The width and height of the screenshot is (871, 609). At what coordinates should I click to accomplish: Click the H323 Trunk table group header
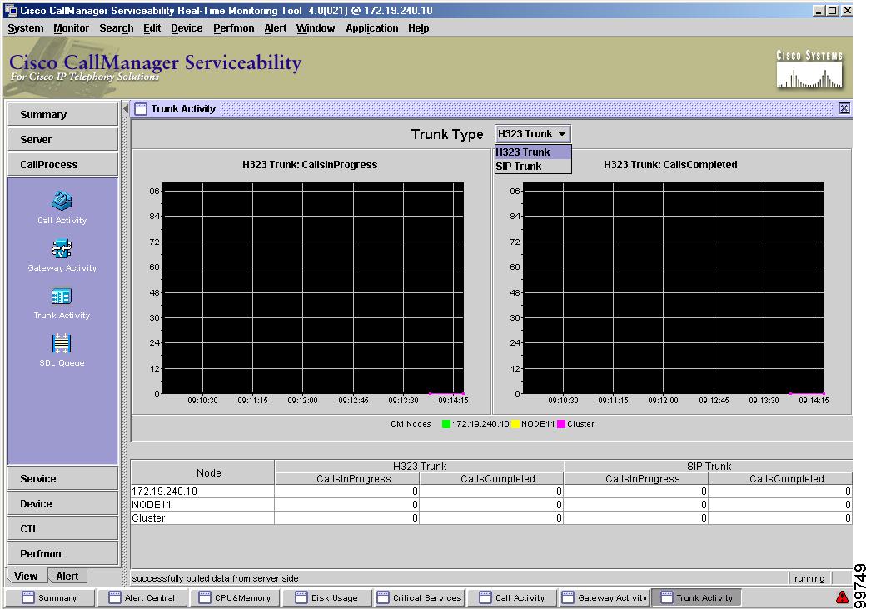click(x=420, y=467)
